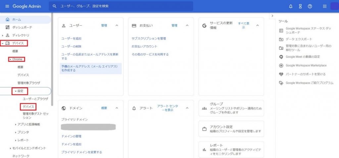
Task: Expand the ディレクトリ sidebar section
Action: pyautogui.click(x=3, y=35)
